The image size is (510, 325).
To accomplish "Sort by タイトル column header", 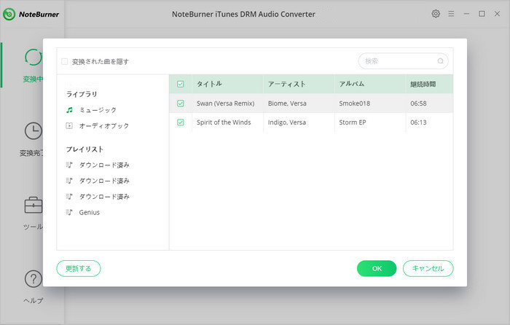I will tap(227, 84).
